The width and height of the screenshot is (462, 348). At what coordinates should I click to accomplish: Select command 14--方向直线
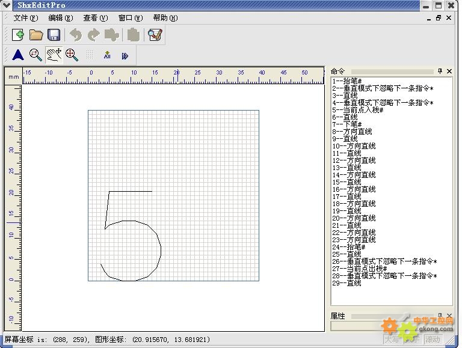tap(354, 175)
